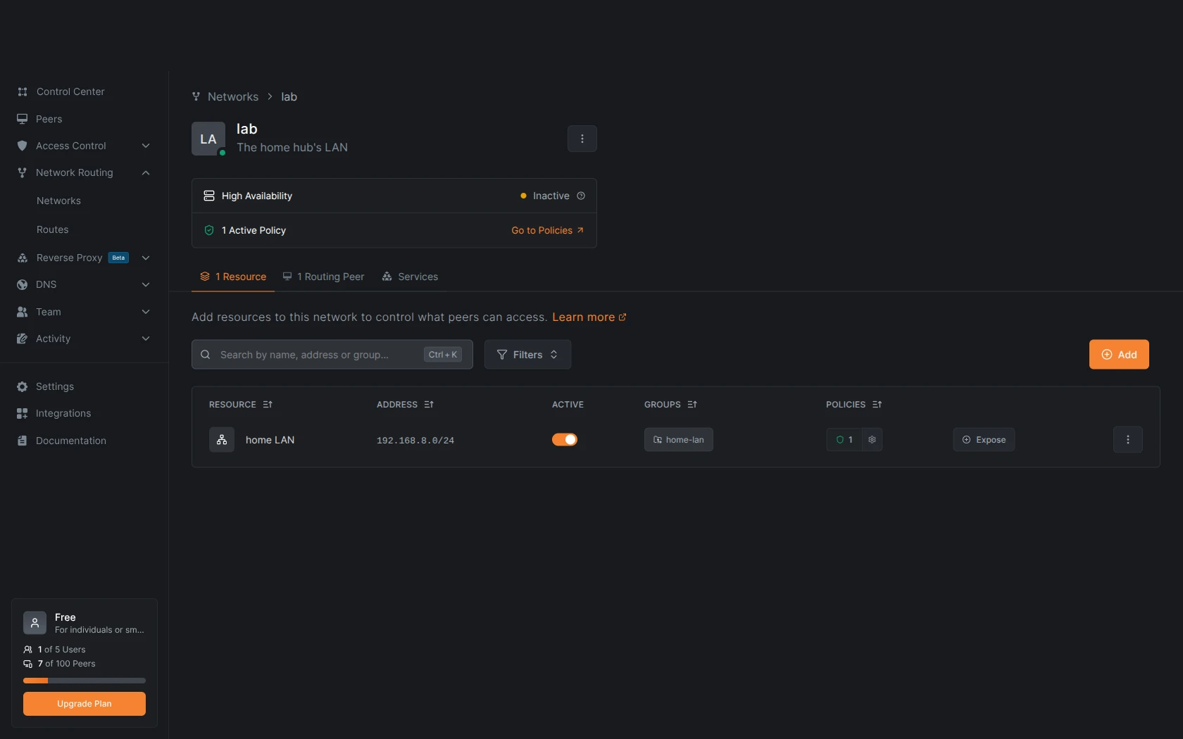Viewport: 1183px width, 739px height.
Task: Toggle home LAN active switch off
Action: pyautogui.click(x=565, y=440)
